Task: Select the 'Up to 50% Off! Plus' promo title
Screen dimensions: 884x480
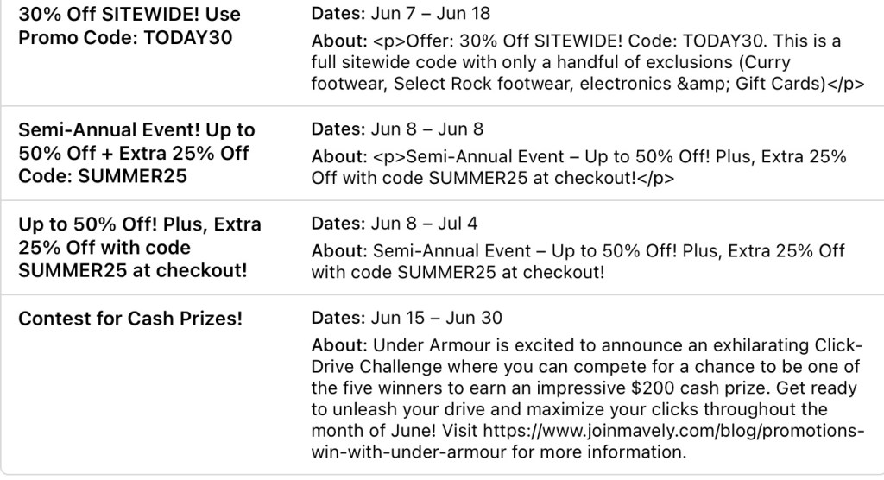Action: point(140,247)
